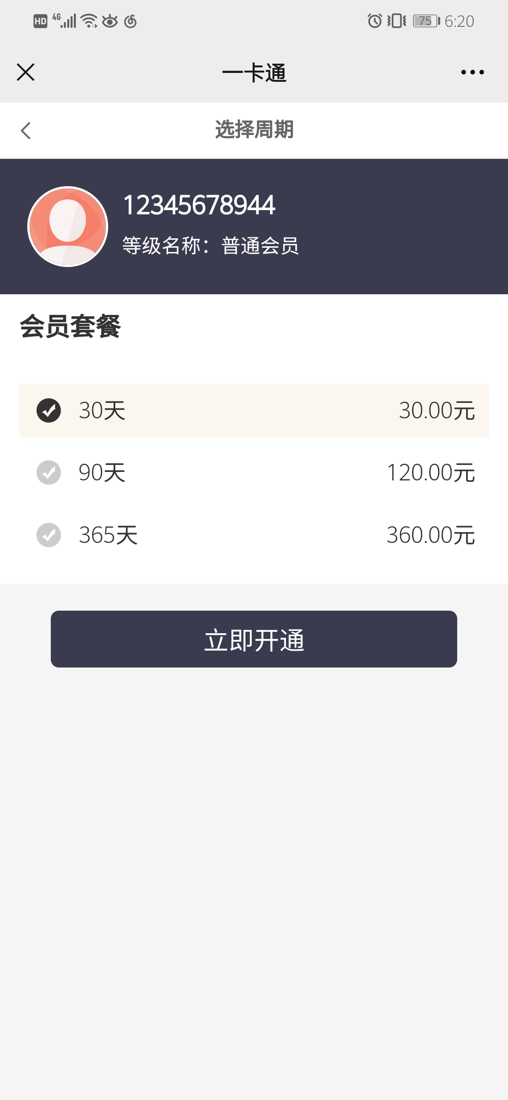Tap the vibrate mode status icon
The height and width of the screenshot is (1100, 508).
tap(397, 21)
